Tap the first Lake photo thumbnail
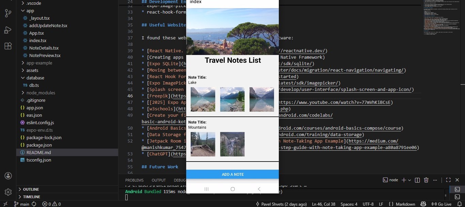Image resolution: width=465 pixels, height=207 pixels. 203,99
